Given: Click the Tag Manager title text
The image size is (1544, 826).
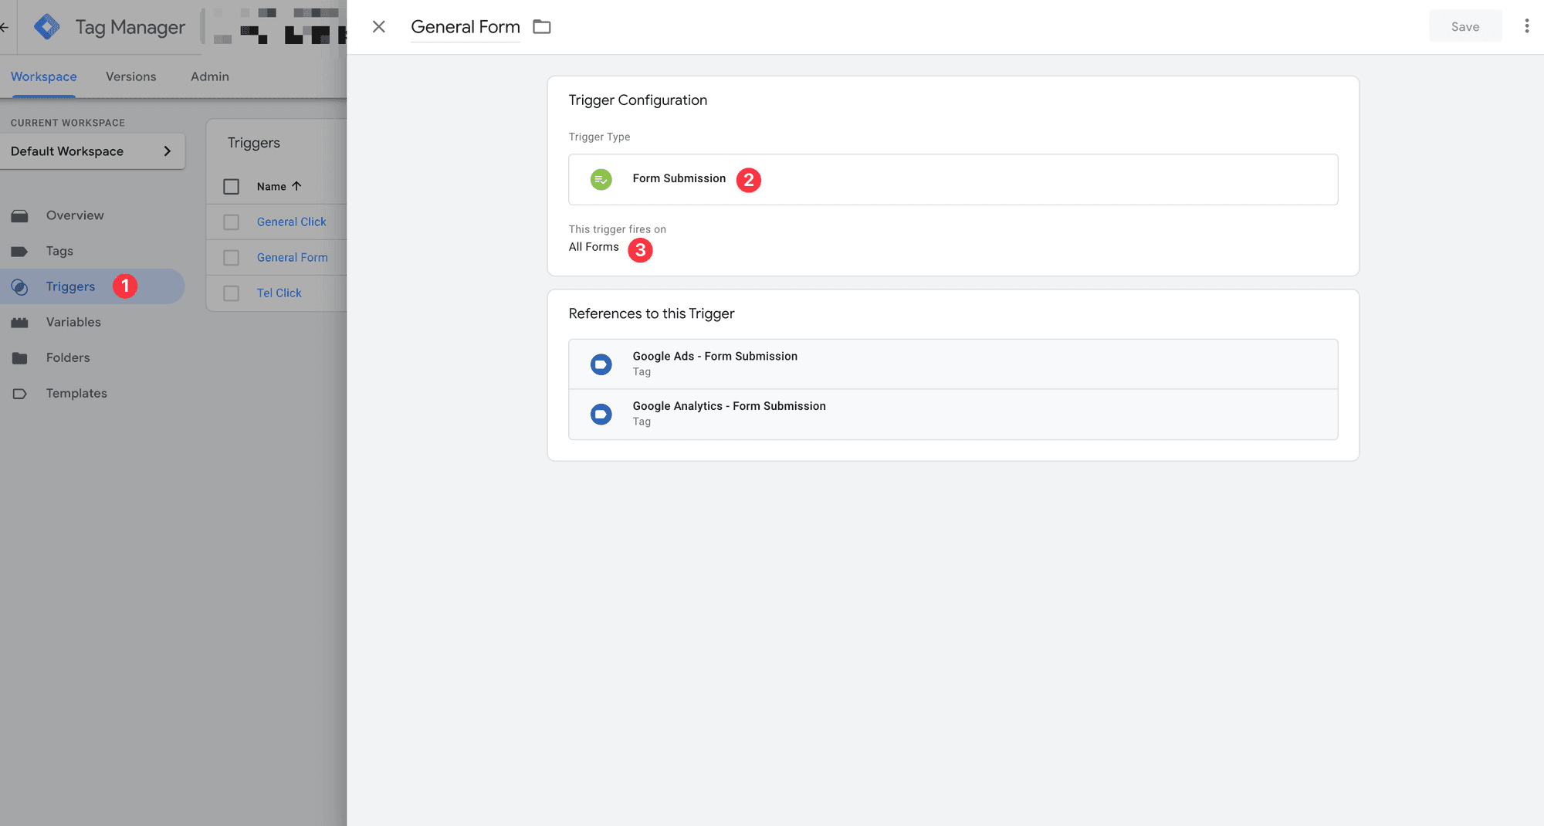Looking at the screenshot, I should (130, 27).
